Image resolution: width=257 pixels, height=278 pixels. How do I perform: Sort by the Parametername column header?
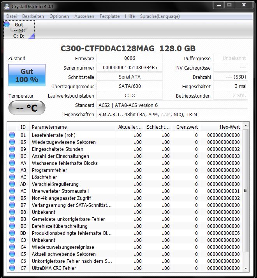click(x=72, y=127)
